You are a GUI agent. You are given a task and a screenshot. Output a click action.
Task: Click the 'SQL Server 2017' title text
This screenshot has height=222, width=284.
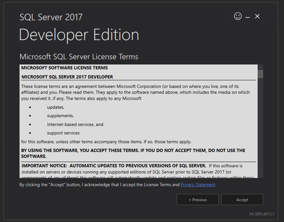[51, 17]
